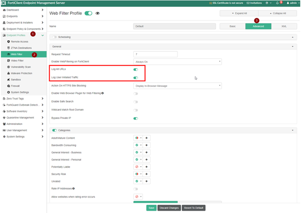Image resolution: width=302 pixels, height=213 pixels.
Task: Open General Interest - Personal action dropdown
Action: 138,160
